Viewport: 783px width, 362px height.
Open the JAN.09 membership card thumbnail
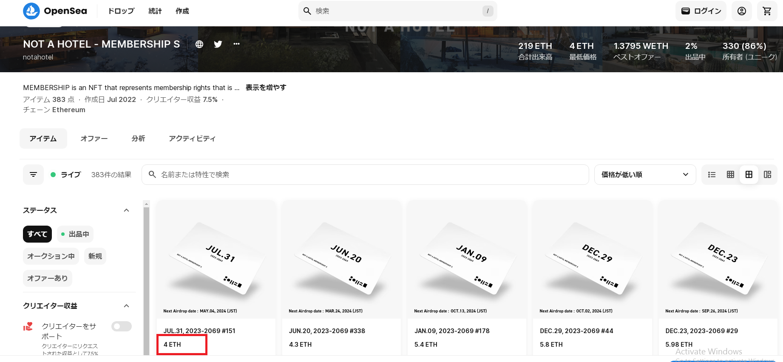click(467, 259)
